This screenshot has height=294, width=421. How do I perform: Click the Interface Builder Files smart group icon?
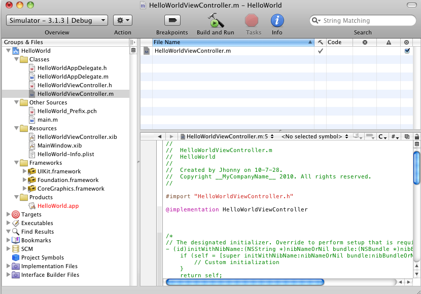point(16,275)
